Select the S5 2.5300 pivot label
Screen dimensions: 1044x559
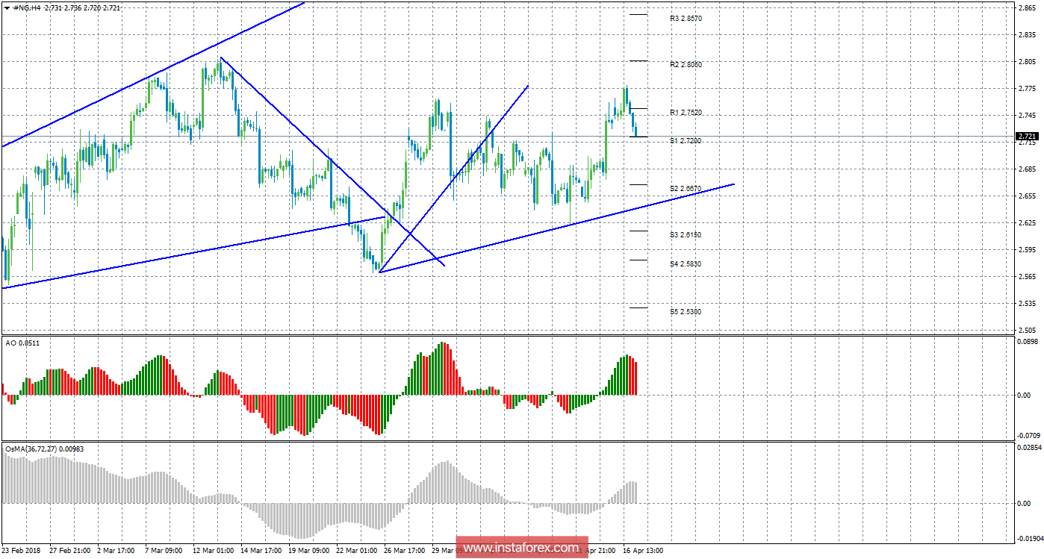pyautogui.click(x=686, y=312)
